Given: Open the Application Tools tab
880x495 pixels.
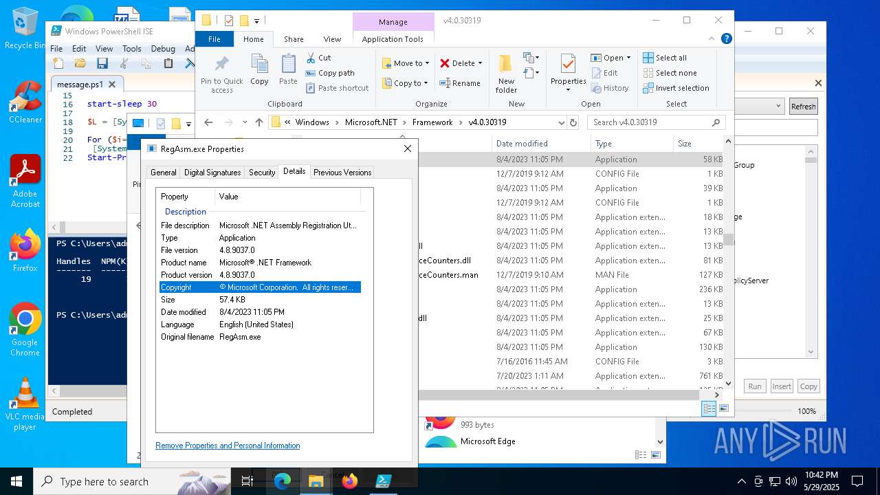Looking at the screenshot, I should [393, 39].
